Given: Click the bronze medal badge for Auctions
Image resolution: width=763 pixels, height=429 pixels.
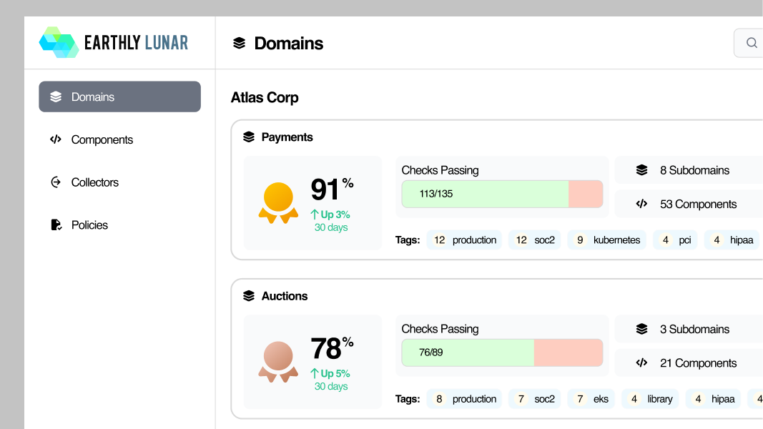Looking at the screenshot, I should click(x=278, y=362).
